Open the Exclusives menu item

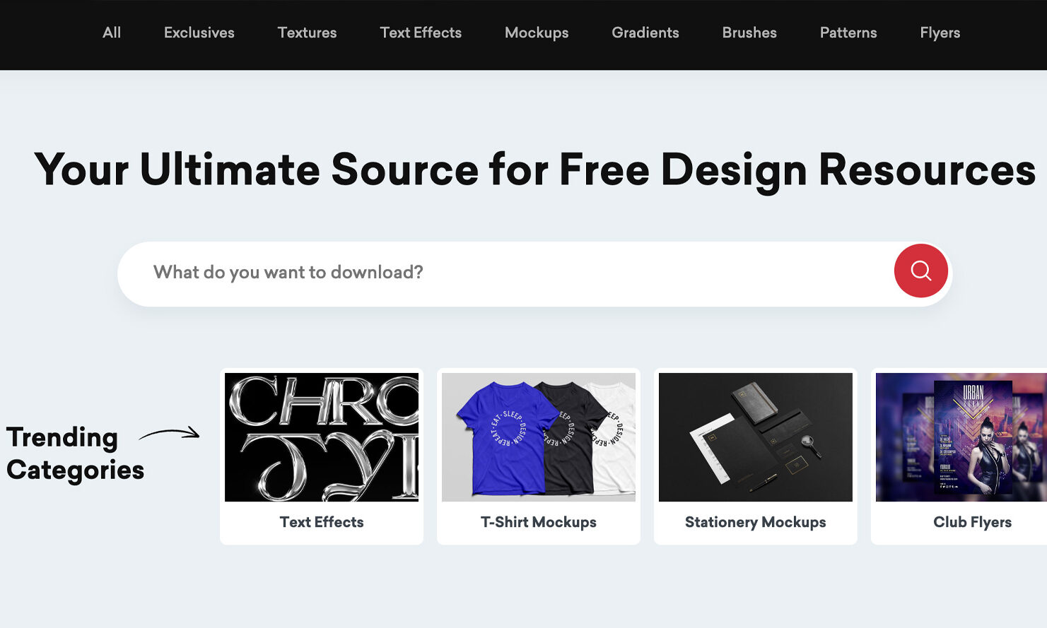tap(199, 32)
